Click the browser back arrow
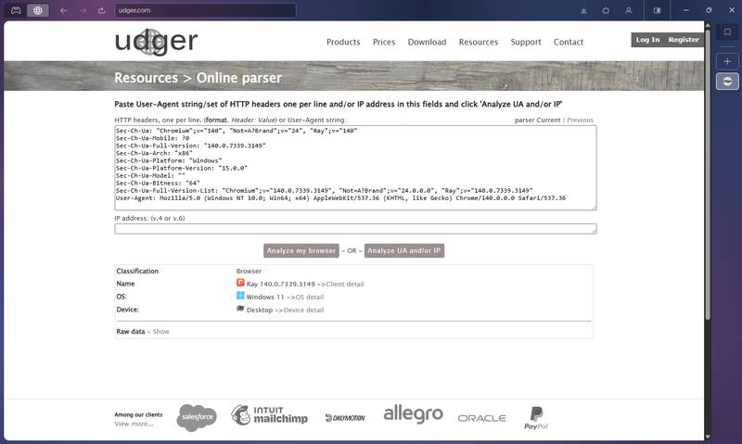The image size is (742, 444). tap(62, 10)
